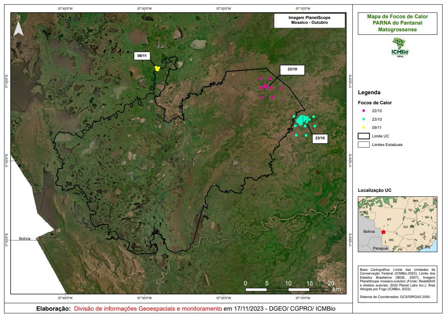Click the yellow heat focus cluster on map

157,68
